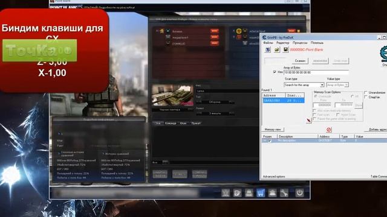The height and width of the screenshot is (217, 387).
Task: Open the shop cart icon in game bar
Action: 261,193
